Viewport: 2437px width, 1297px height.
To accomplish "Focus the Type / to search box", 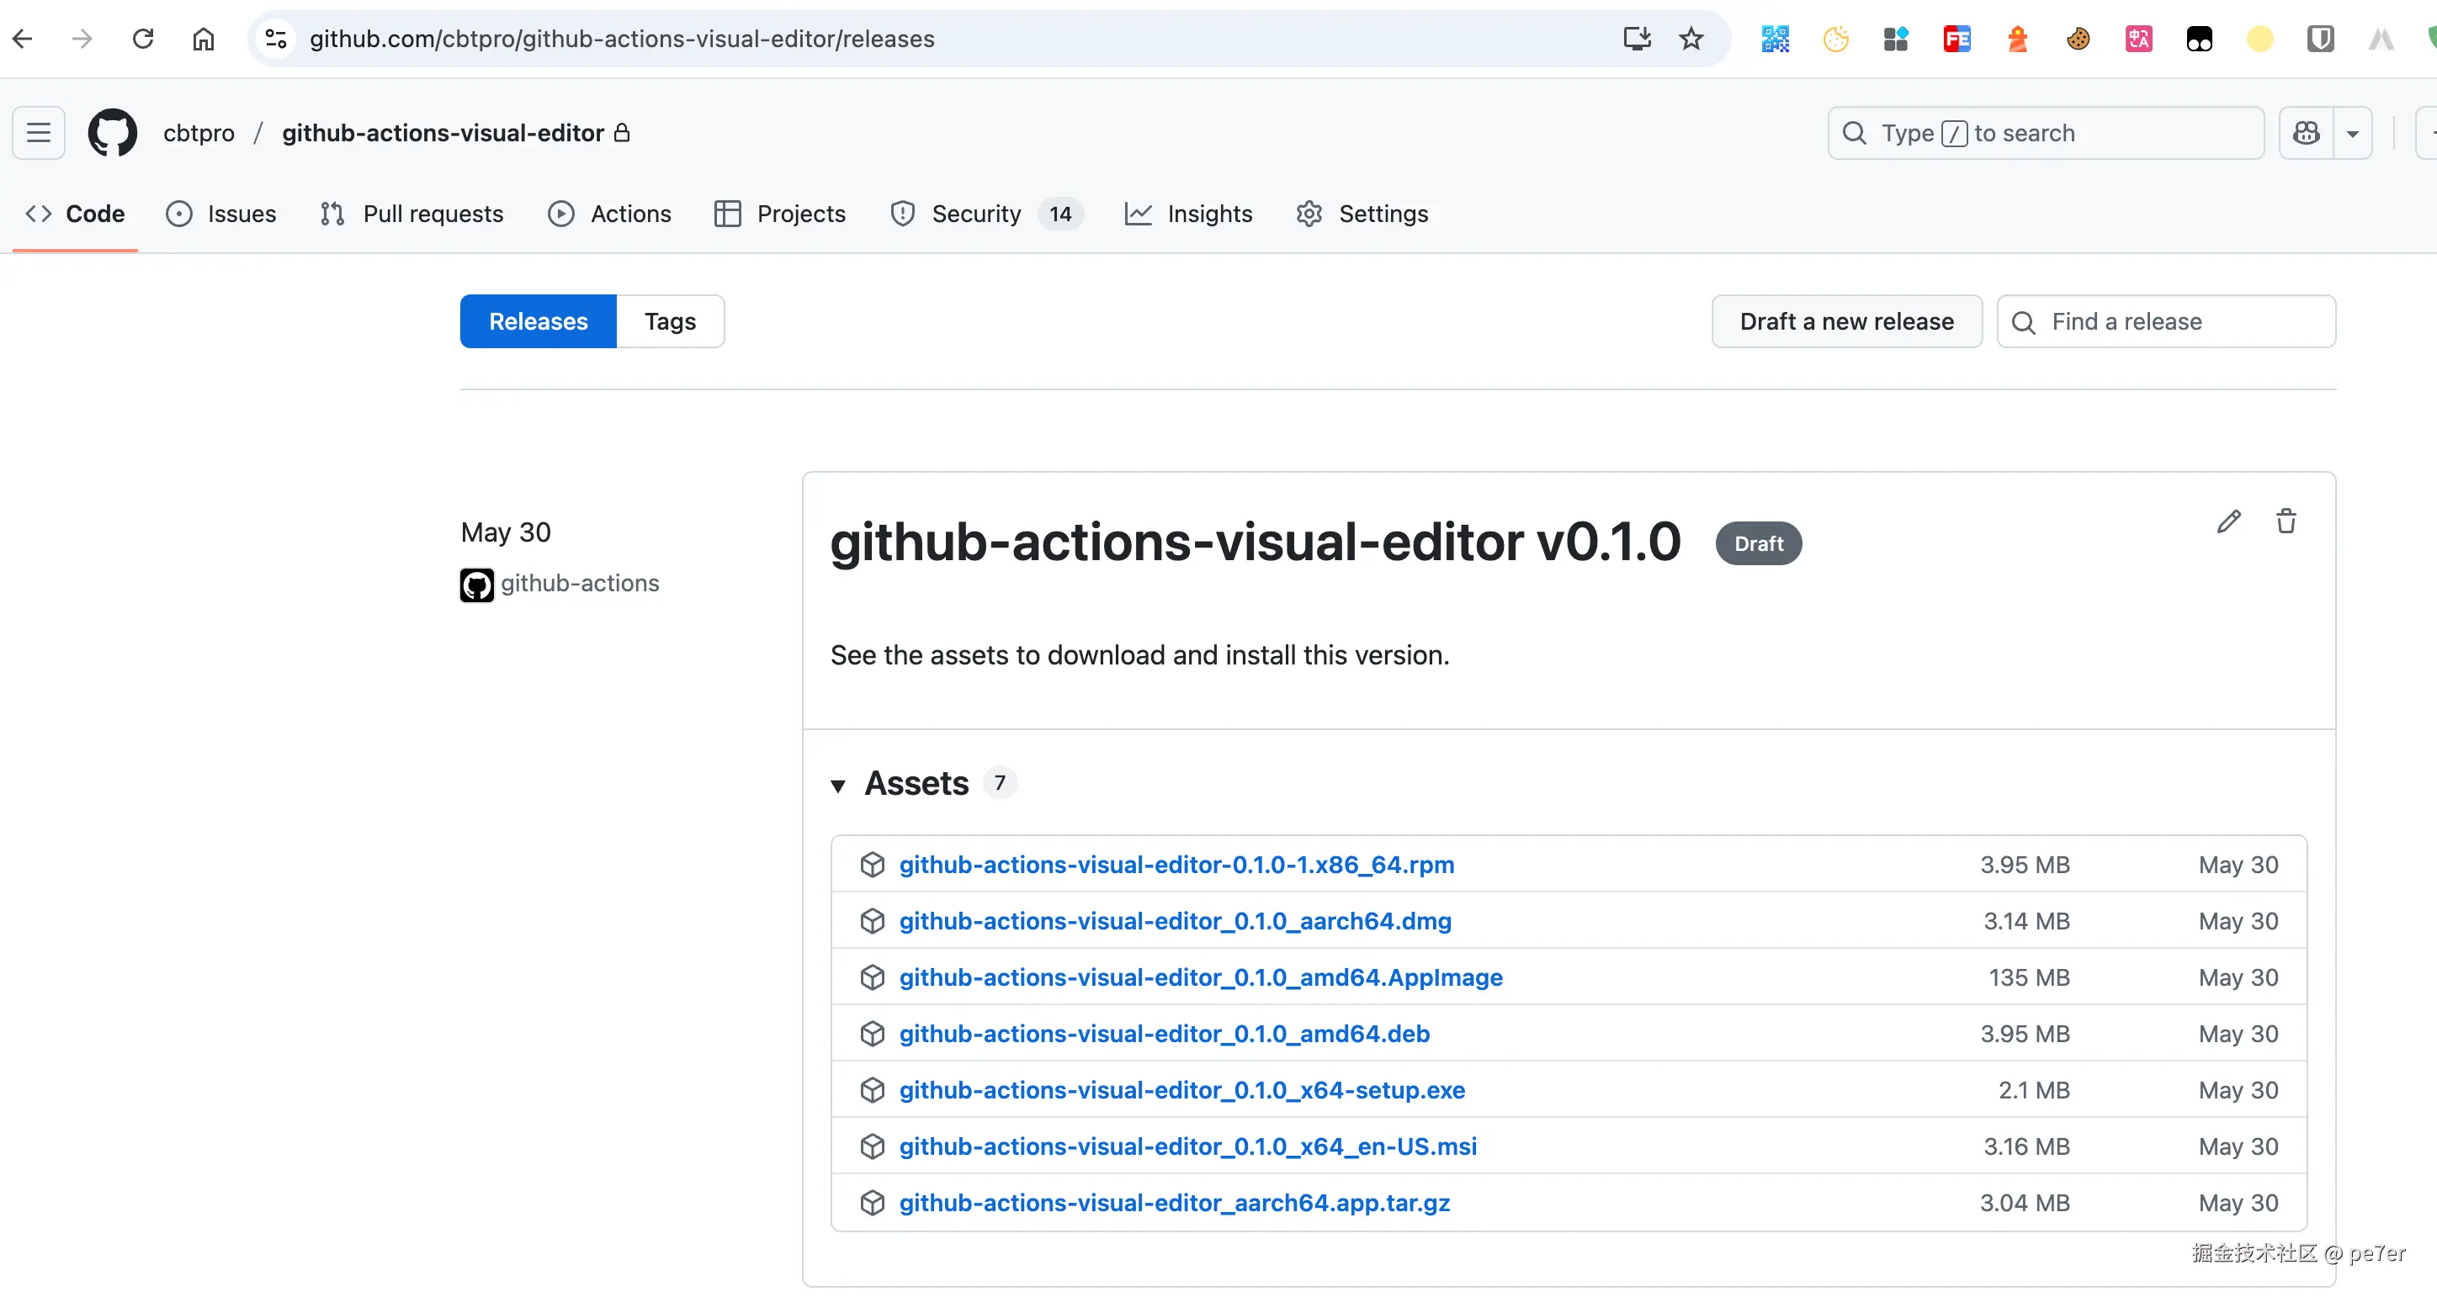I will pyautogui.click(x=2047, y=132).
